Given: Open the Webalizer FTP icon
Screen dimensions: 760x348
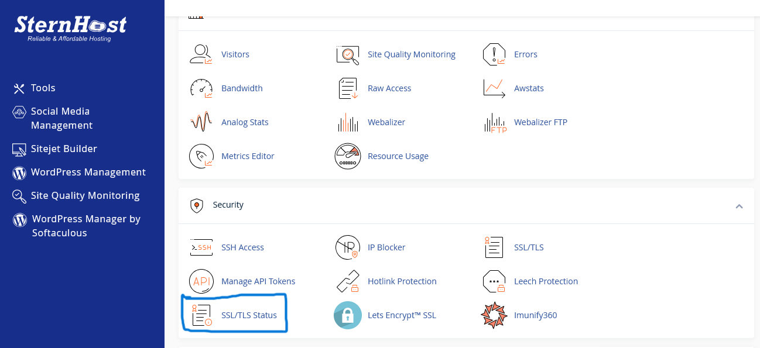Looking at the screenshot, I should point(494,122).
